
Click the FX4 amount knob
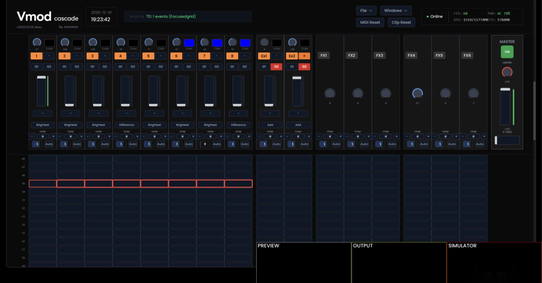pyautogui.click(x=417, y=93)
